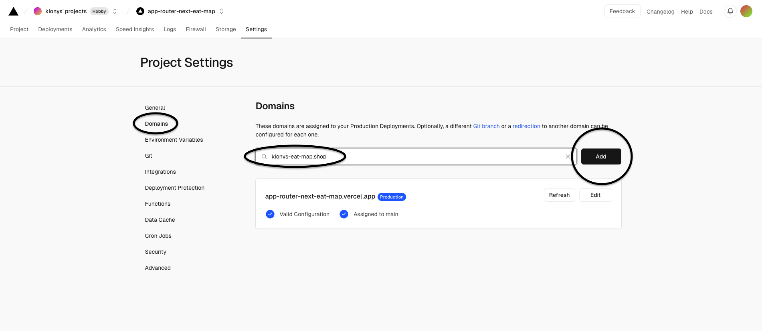
Task: Click the Valid Configuration checkmark icon
Action: click(x=270, y=214)
